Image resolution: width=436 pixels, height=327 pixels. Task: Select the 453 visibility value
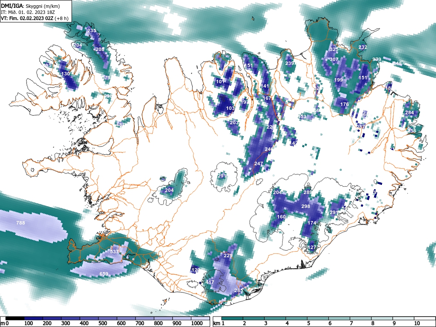(x=302, y=116)
